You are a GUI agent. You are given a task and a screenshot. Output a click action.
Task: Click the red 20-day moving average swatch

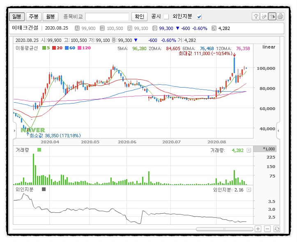pyautogui.click(x=54, y=48)
